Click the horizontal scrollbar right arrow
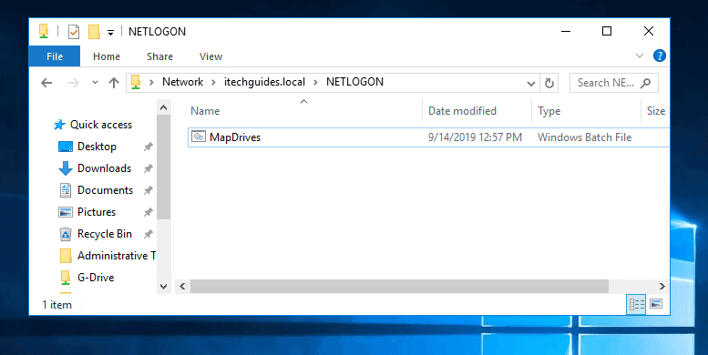The image size is (708, 355). click(662, 286)
